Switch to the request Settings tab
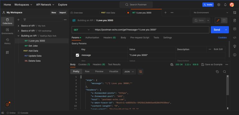Screen dimensions: 239x115 pyautogui.click(x=168, y=37)
